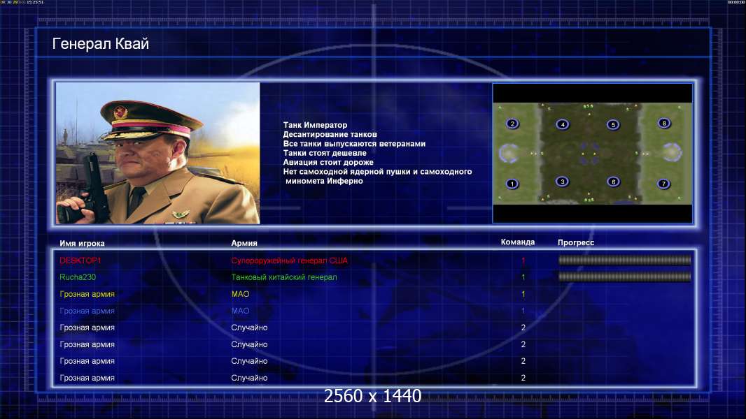Click the team number in DESKTOP1's row
Image resolution: width=746 pixels, height=419 pixels.
pos(523,260)
